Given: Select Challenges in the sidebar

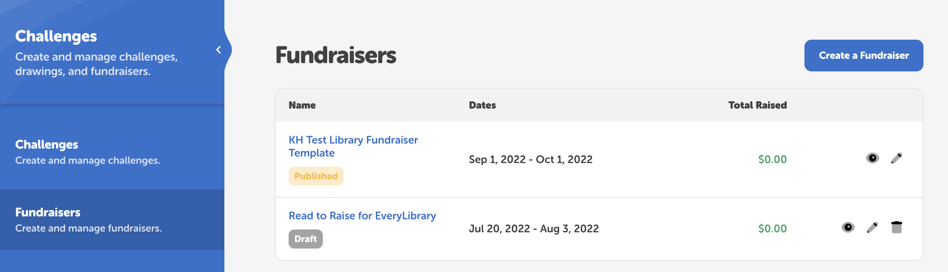Looking at the screenshot, I should point(47,145).
